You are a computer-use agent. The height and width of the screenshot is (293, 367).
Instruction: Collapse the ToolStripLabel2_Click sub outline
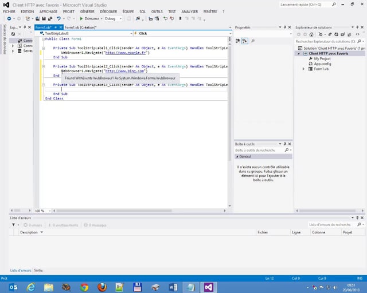pos(44,66)
